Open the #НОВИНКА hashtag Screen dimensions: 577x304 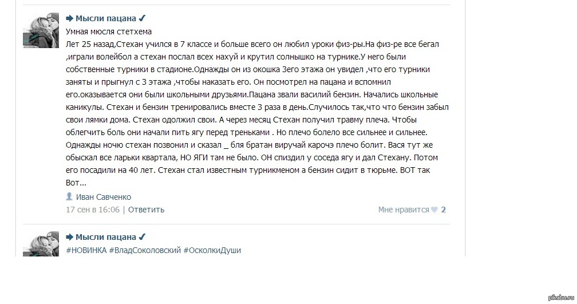coord(86,250)
